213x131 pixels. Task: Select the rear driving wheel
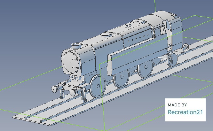tap(146, 68)
